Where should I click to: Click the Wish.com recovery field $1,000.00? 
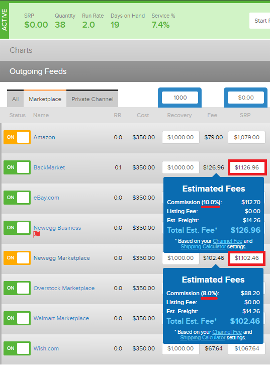(181, 348)
